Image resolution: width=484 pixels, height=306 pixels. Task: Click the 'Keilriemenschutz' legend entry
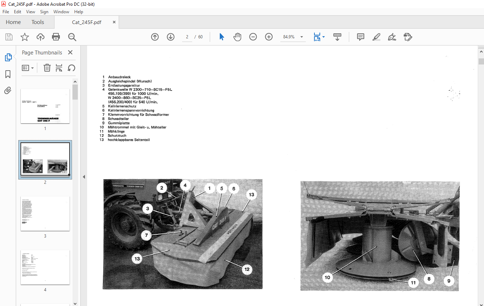122,106
